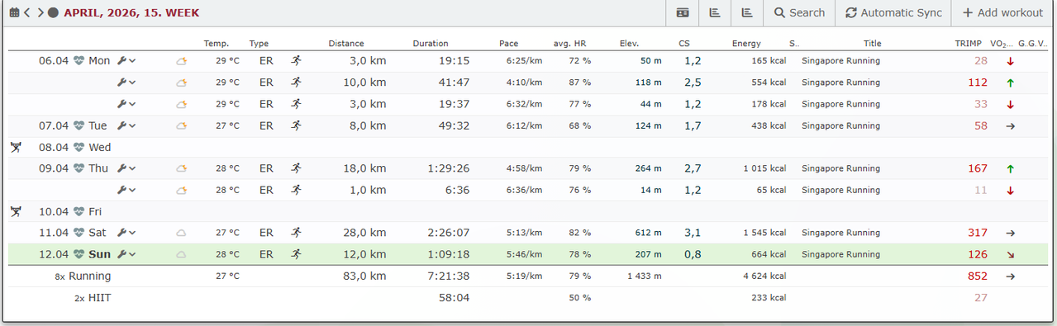Open health heart icon for Wed 08.04
This screenshot has width=1057, height=326.
coord(79,147)
